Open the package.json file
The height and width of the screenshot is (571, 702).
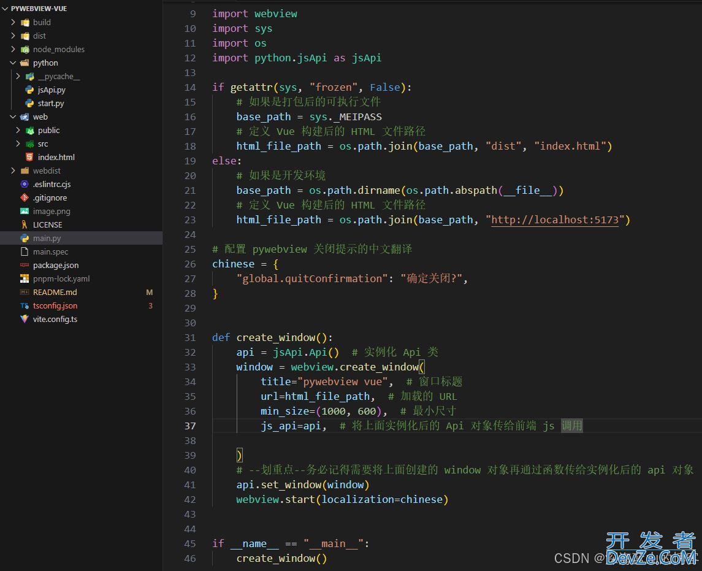(56, 265)
